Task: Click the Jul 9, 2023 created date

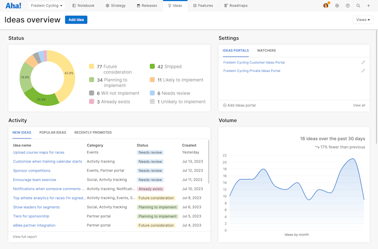Action: tap(192, 198)
